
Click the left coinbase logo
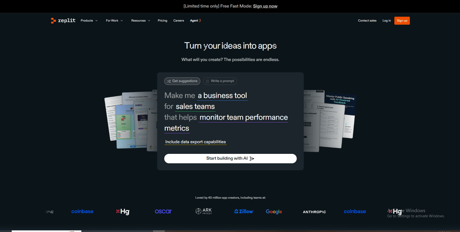point(82,211)
